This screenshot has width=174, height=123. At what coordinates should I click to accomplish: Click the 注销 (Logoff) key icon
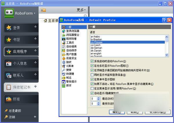click(x=6, y=117)
